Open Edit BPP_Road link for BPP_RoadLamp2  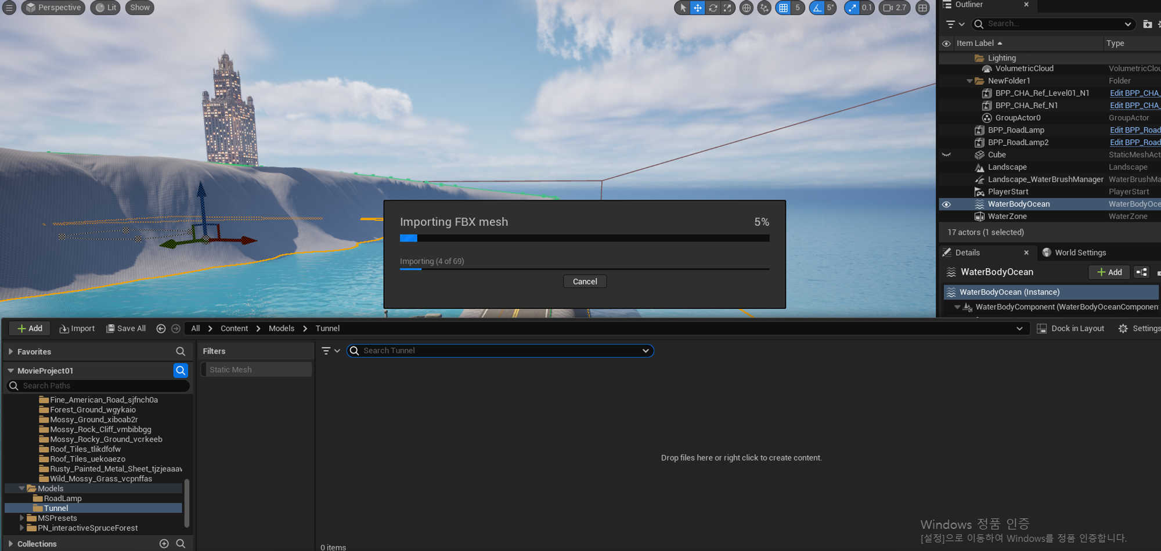coord(1135,142)
